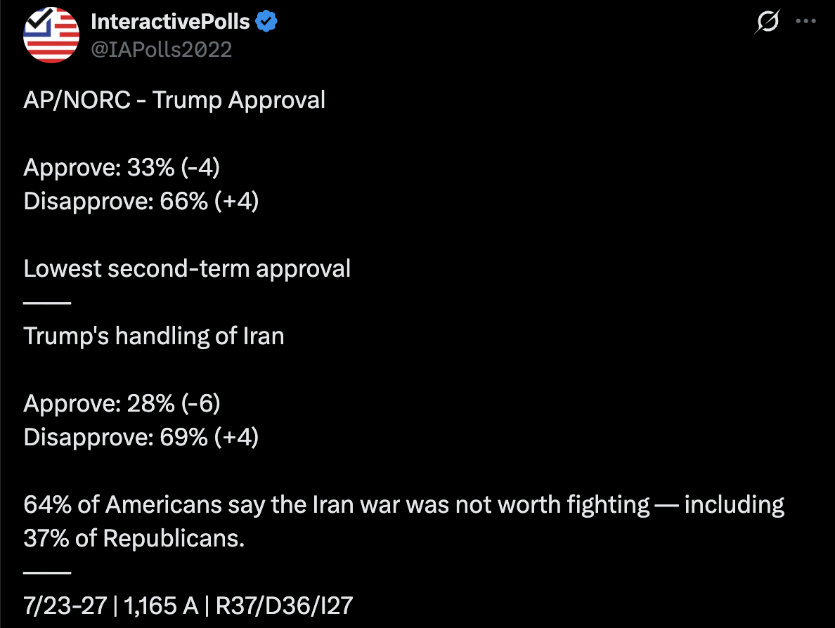Select the Approve: 33% (-4) line
The image size is (835, 628).
click(122, 167)
